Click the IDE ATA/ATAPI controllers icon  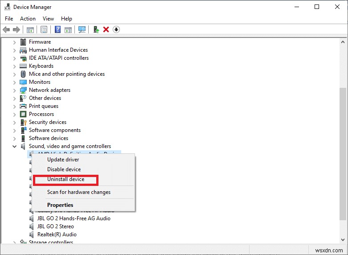point(23,58)
